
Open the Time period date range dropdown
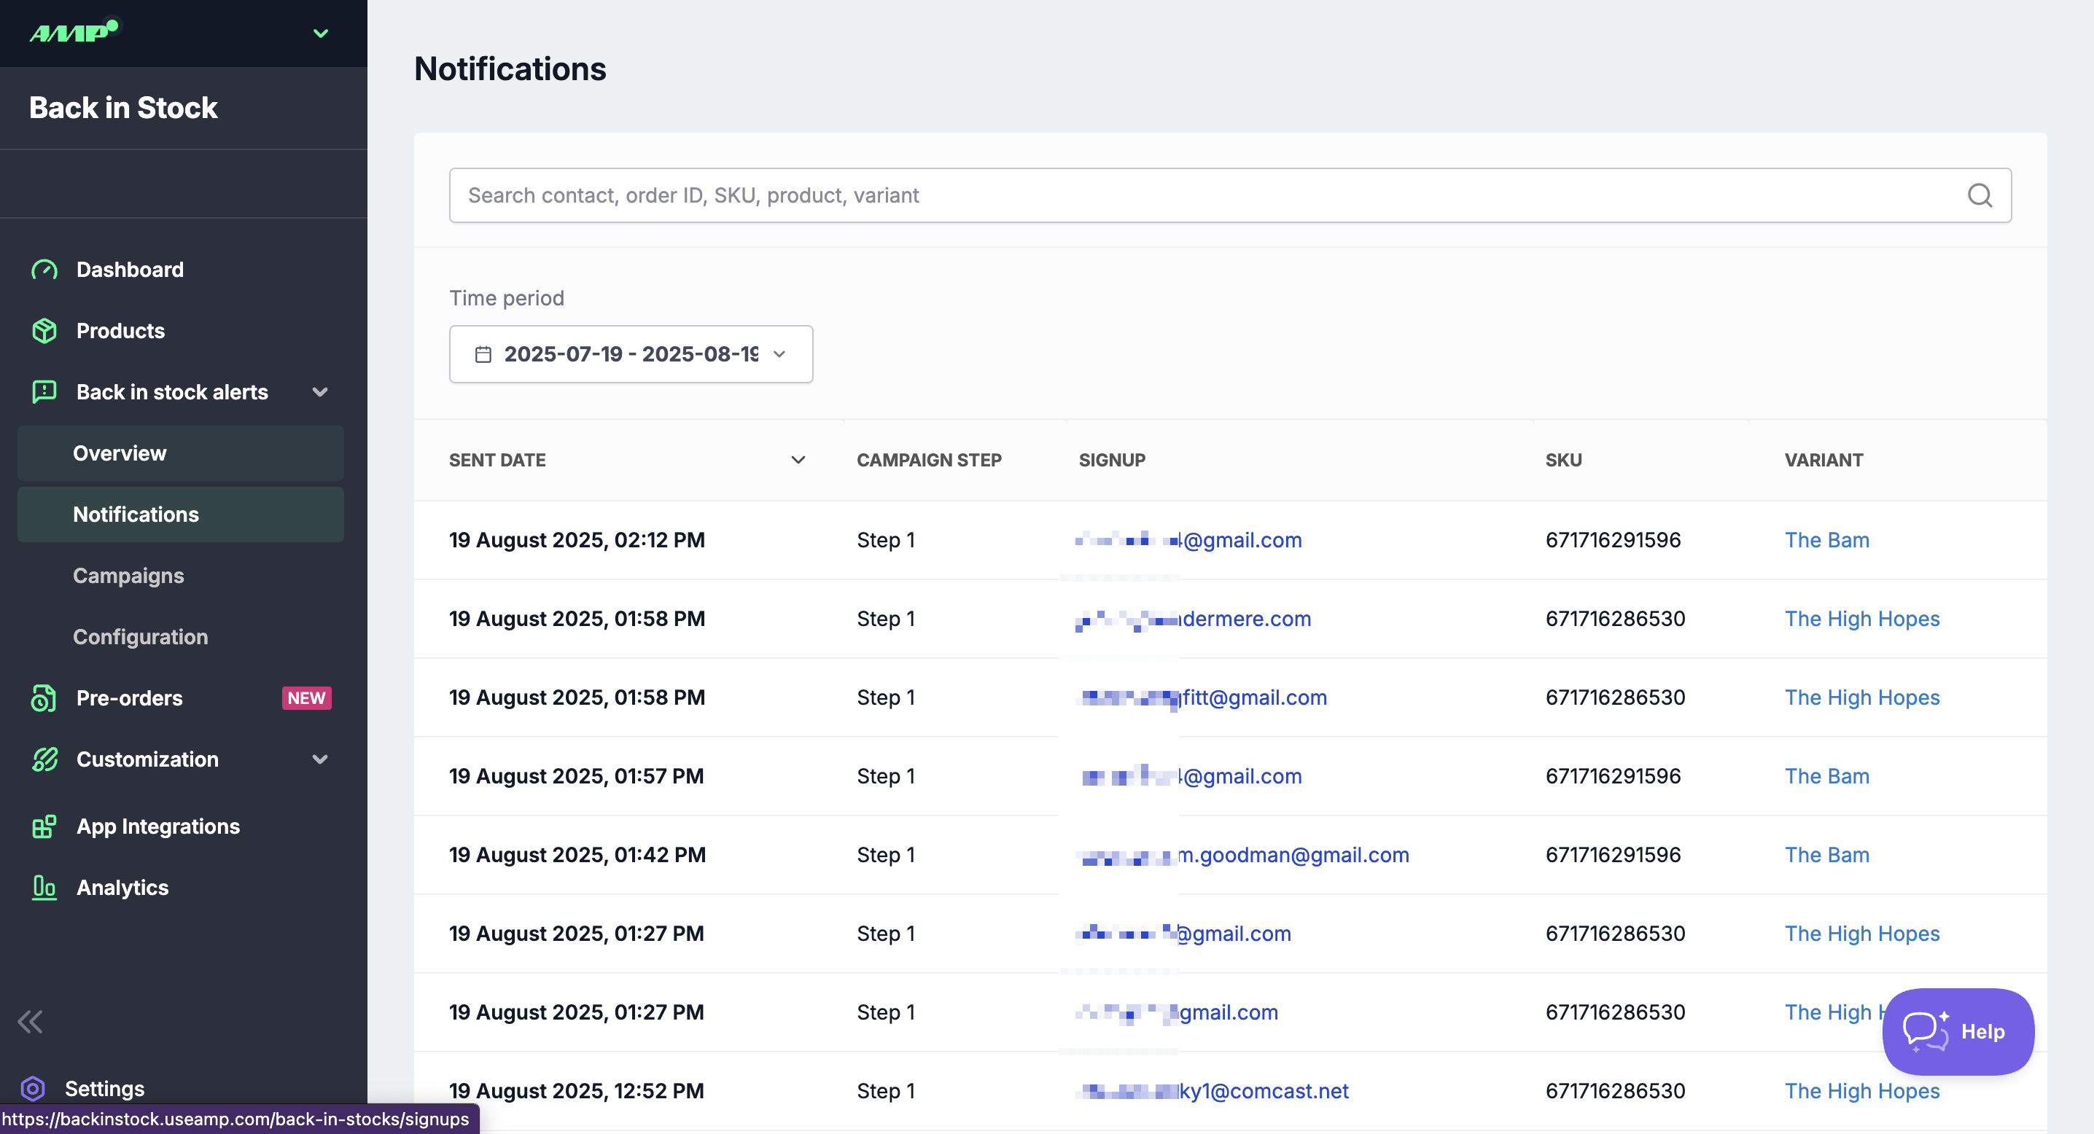(631, 354)
